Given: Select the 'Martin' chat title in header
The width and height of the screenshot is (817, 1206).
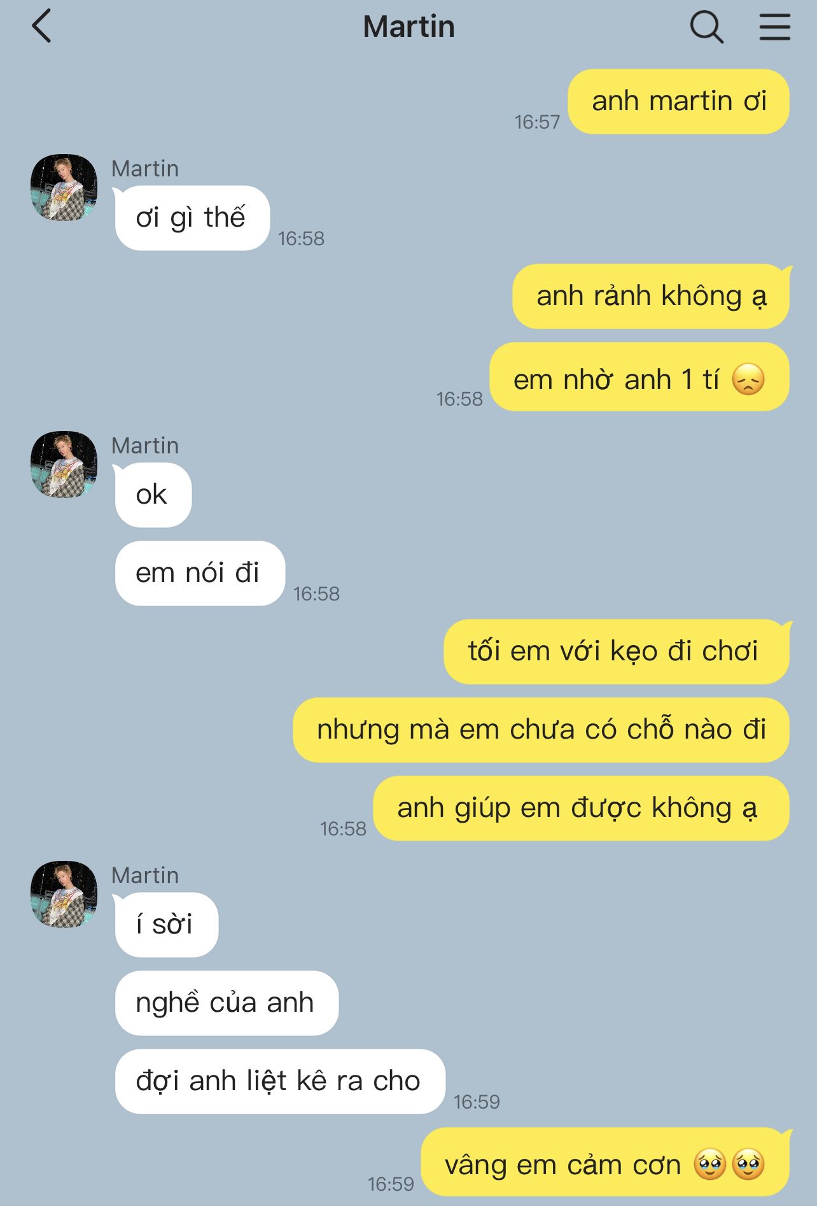Looking at the screenshot, I should (x=408, y=27).
